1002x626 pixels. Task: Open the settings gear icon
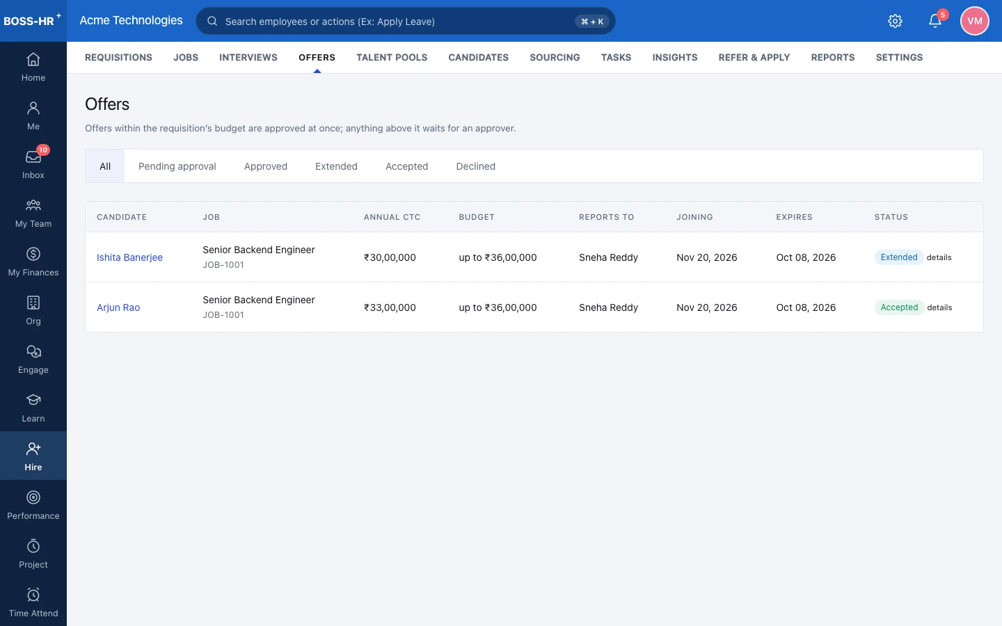click(x=896, y=21)
